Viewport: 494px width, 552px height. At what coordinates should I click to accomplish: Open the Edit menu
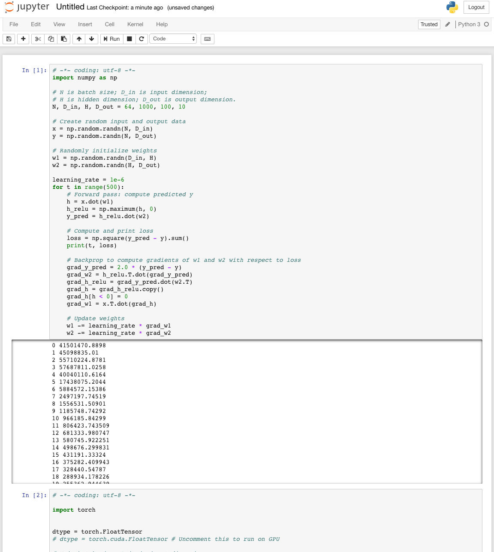(36, 24)
